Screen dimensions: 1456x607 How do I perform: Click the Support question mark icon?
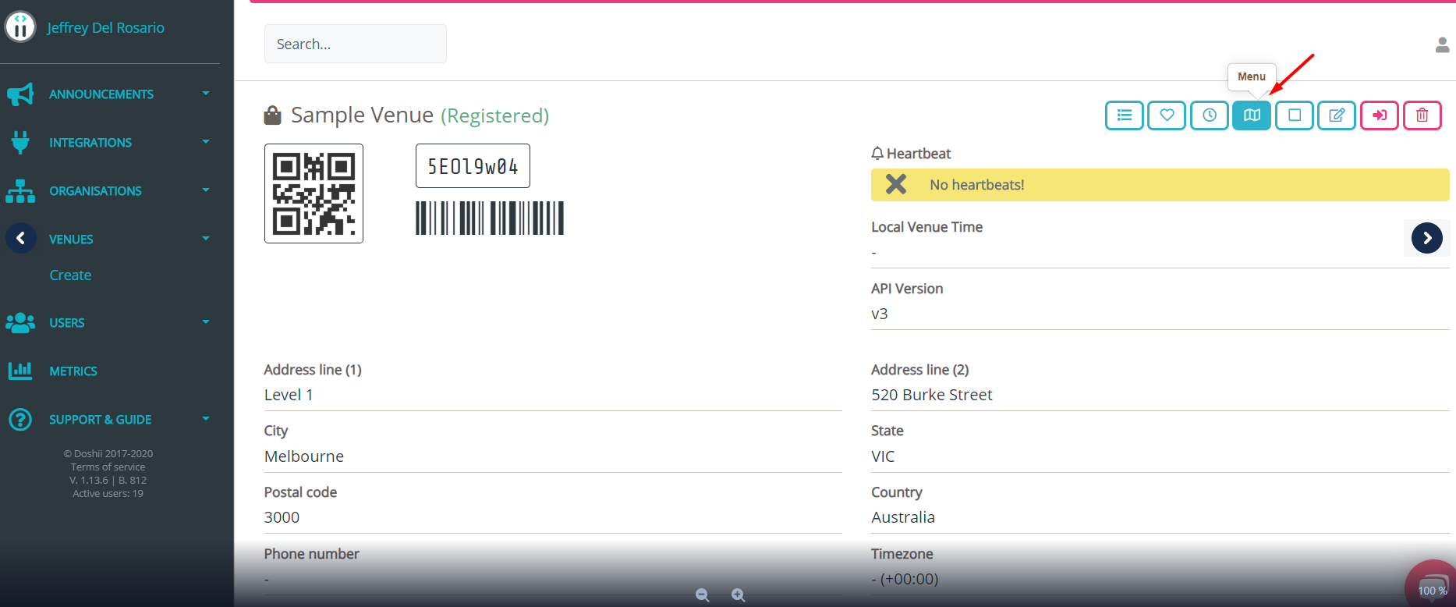coord(20,420)
